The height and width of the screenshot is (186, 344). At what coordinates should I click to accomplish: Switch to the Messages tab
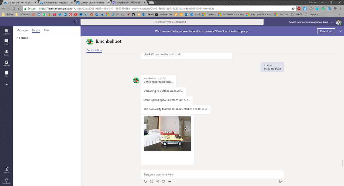point(22,30)
